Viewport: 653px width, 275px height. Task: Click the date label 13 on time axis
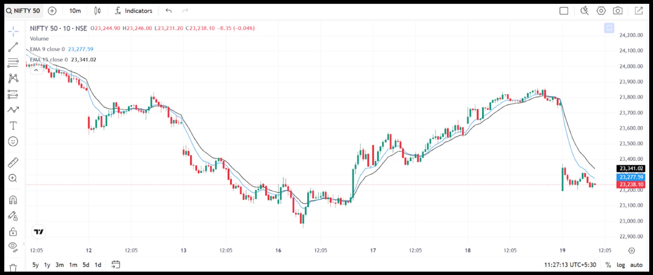(183, 251)
